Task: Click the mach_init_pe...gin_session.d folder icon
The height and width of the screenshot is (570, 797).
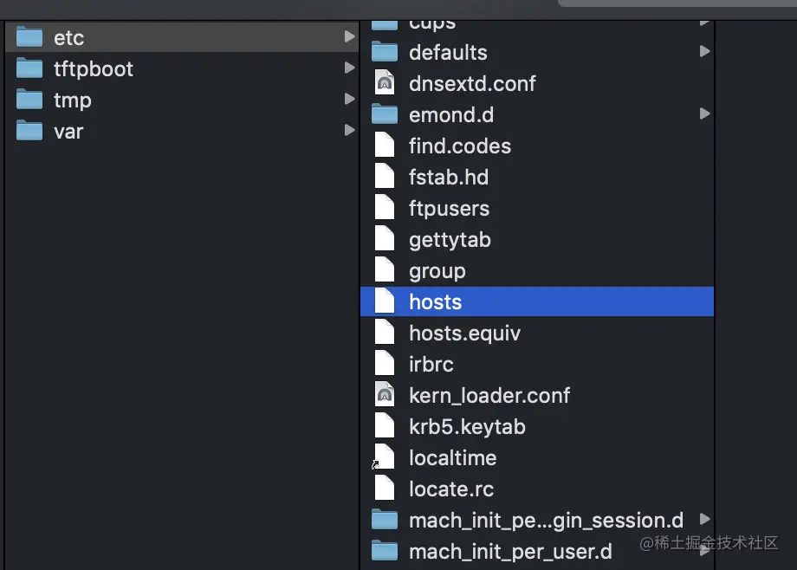Action: coord(385,520)
